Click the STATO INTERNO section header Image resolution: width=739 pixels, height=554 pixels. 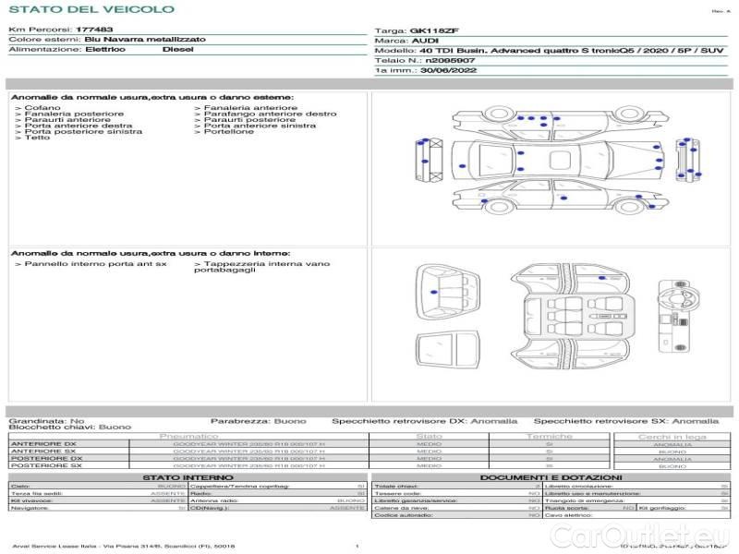tap(188, 477)
